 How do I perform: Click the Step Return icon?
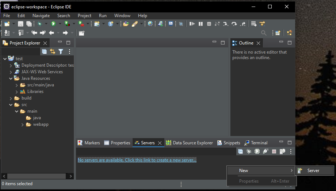click(243, 24)
